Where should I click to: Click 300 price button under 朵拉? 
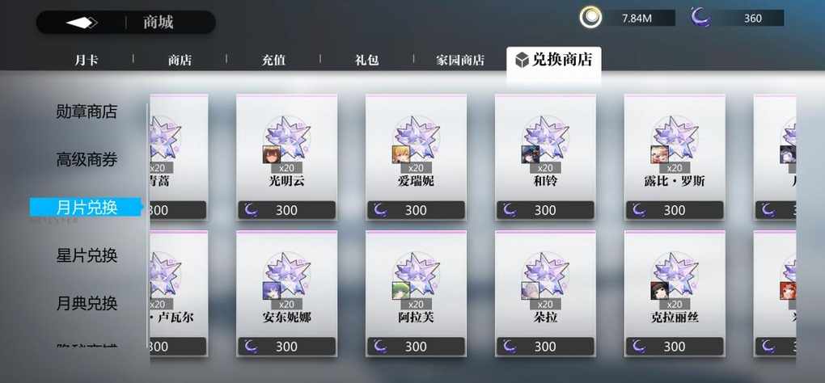tap(545, 346)
